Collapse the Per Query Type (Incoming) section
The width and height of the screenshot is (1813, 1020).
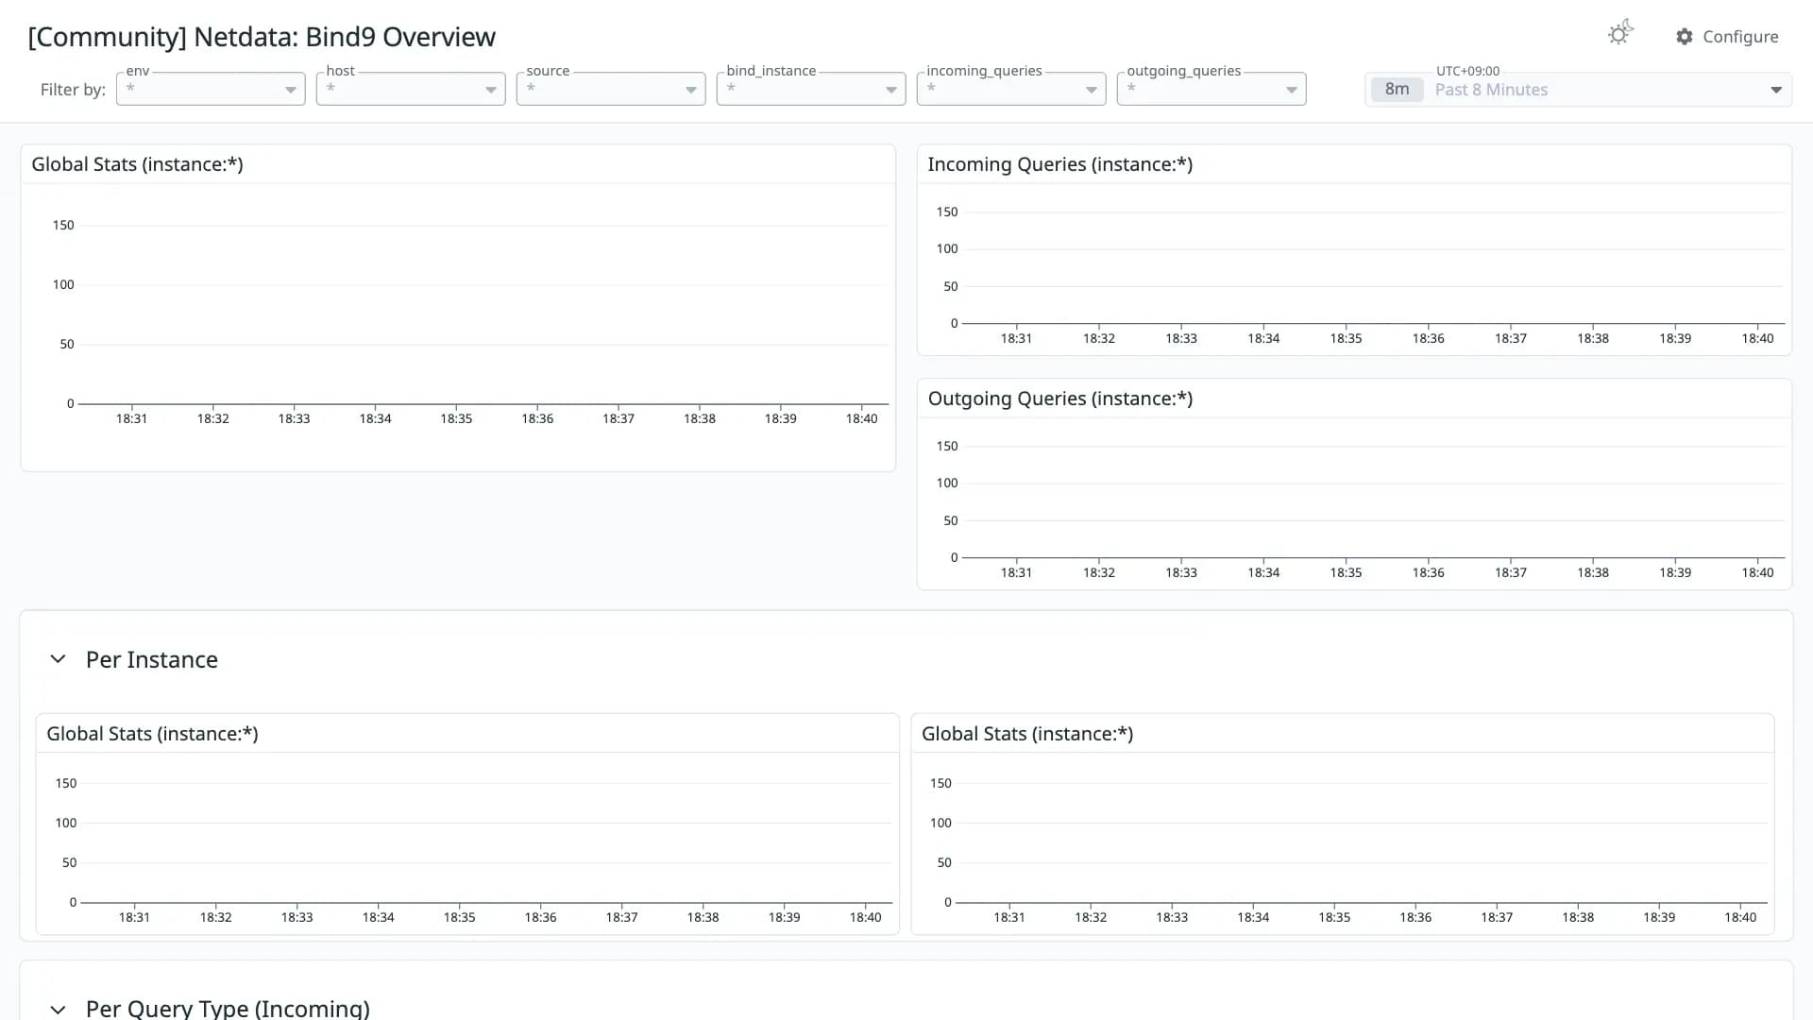(x=58, y=1009)
